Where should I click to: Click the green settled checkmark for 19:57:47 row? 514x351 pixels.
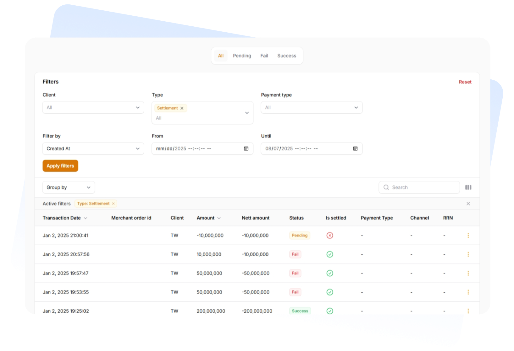[x=329, y=273]
